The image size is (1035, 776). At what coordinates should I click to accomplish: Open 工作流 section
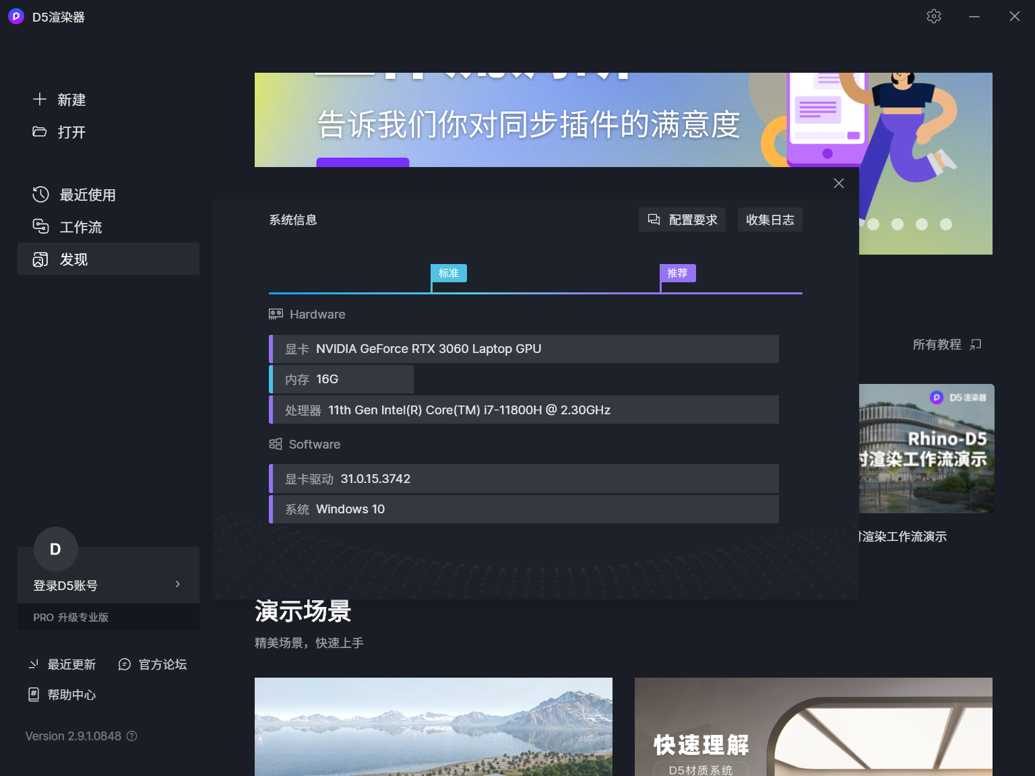click(x=108, y=227)
